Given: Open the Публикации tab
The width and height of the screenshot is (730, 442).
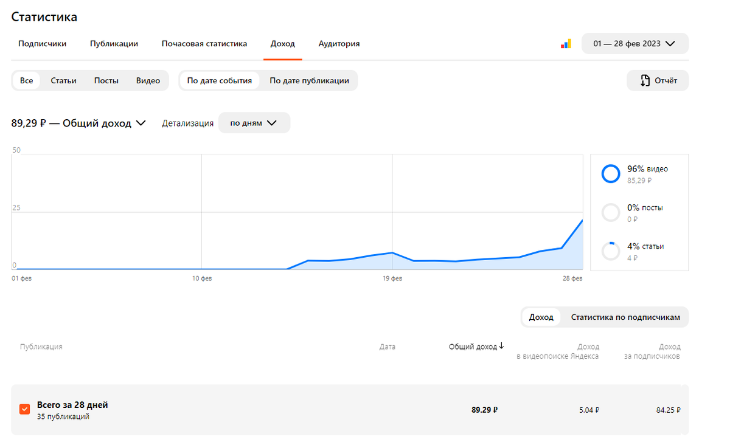Looking at the screenshot, I should pos(114,44).
